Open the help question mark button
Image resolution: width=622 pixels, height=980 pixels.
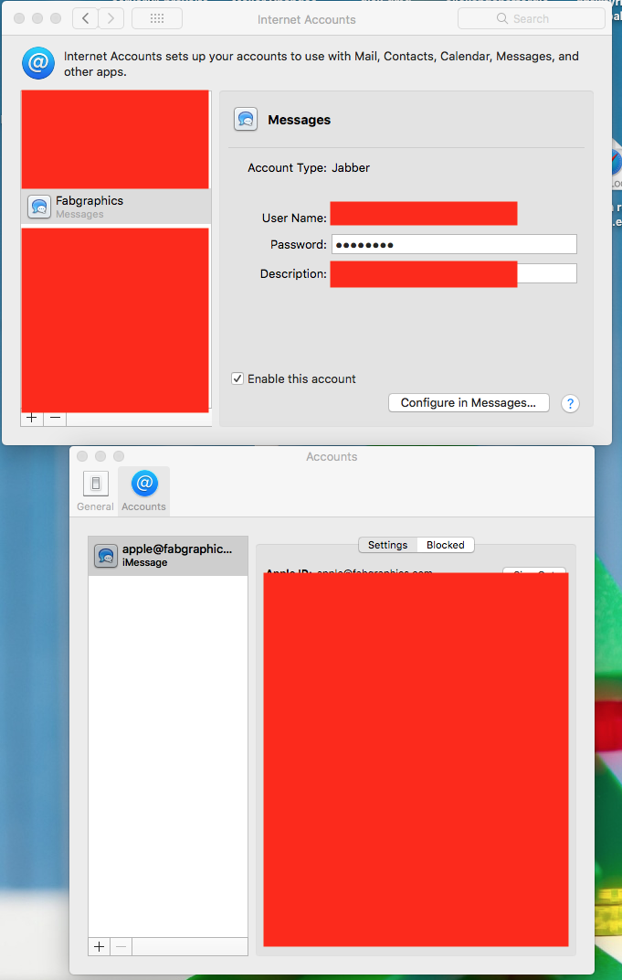click(570, 404)
